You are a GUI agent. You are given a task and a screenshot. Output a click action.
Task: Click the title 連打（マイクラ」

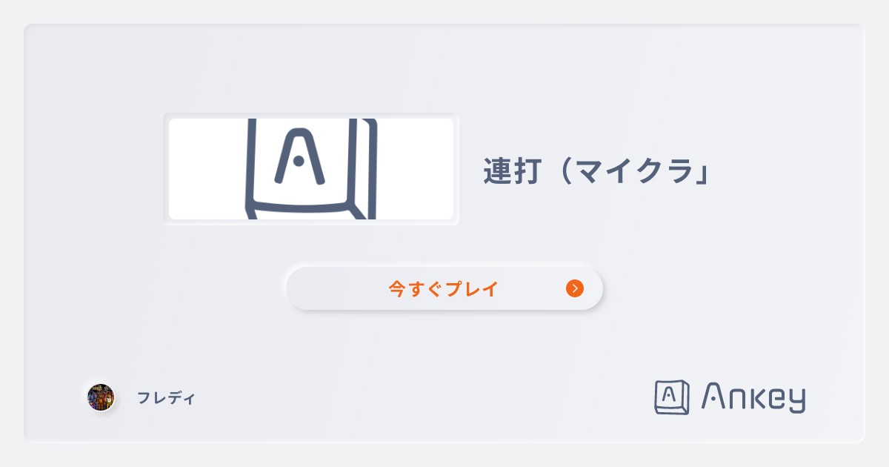(x=597, y=172)
